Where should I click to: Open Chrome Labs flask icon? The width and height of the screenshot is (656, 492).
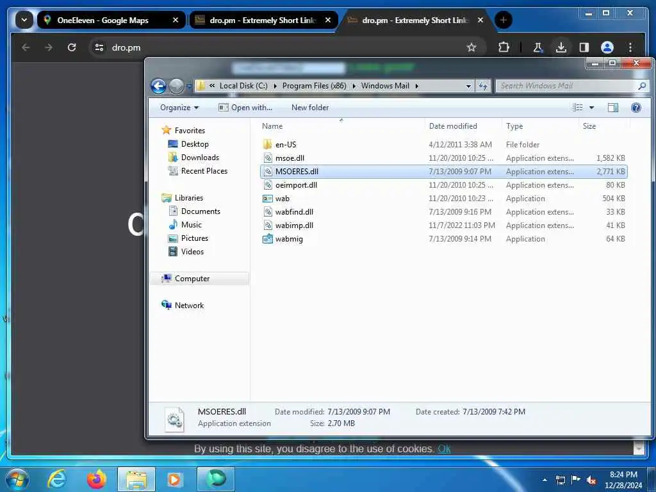coord(538,47)
